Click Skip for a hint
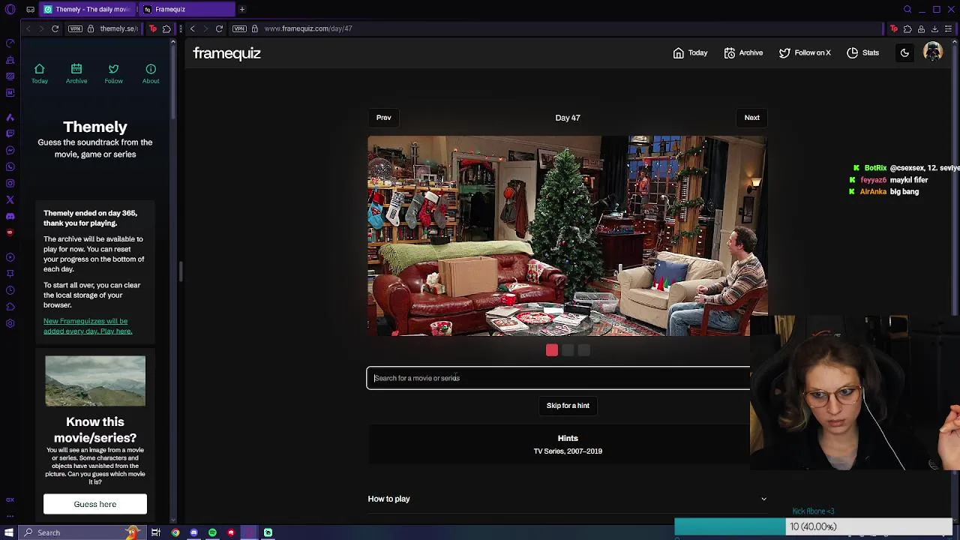This screenshot has height=540, width=960. point(568,406)
